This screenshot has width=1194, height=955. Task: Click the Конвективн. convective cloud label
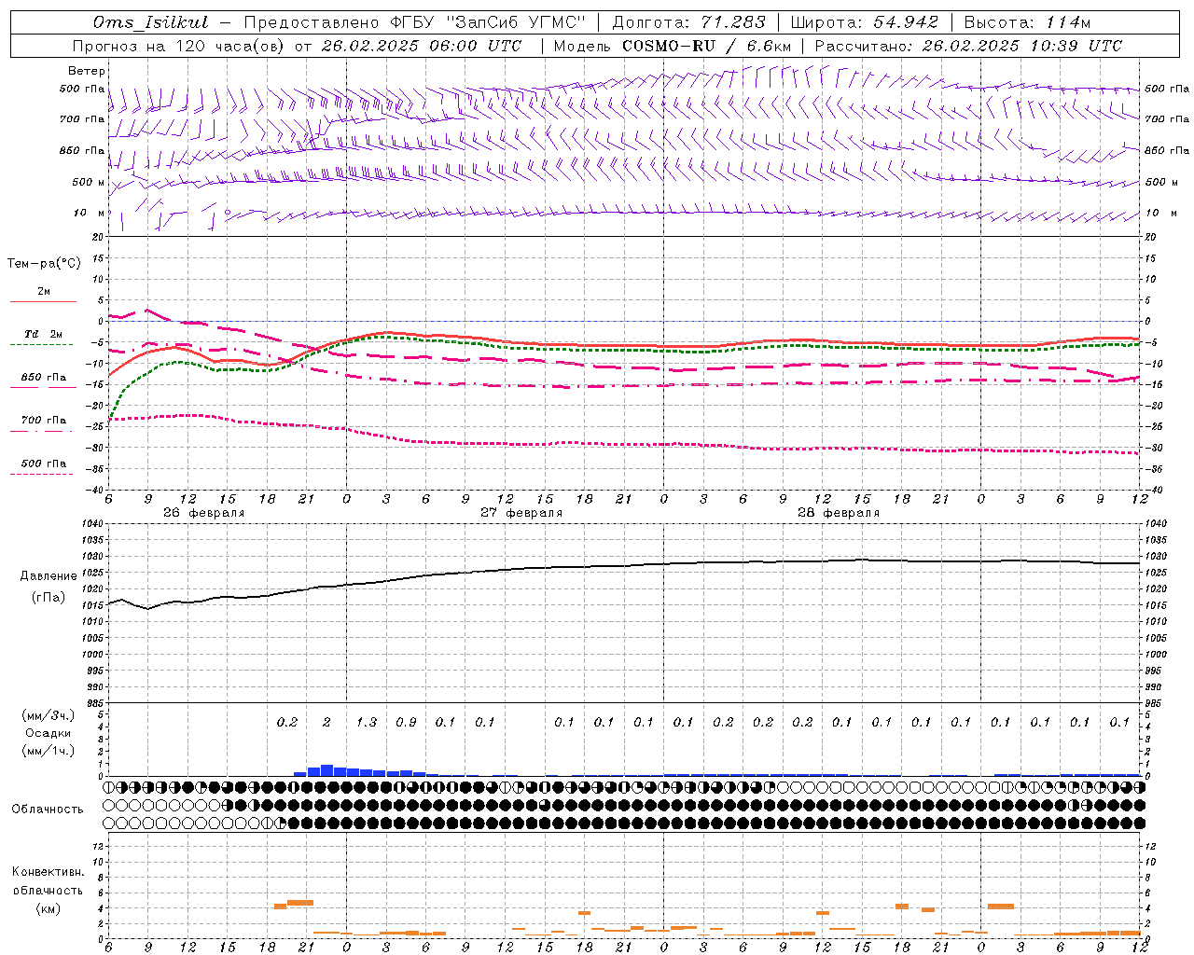(49, 872)
